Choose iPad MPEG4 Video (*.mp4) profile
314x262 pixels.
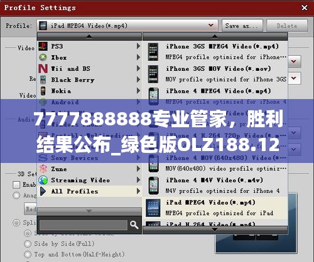(215, 208)
